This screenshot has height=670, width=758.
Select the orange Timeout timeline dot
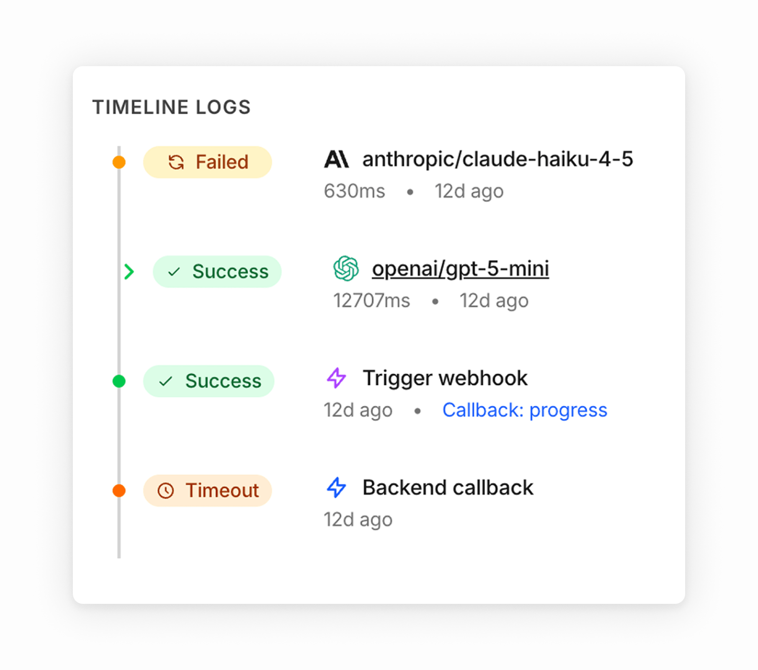[x=119, y=490]
